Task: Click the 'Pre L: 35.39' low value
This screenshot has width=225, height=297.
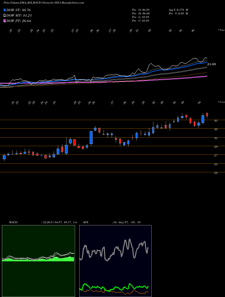Action: [x=141, y=17]
